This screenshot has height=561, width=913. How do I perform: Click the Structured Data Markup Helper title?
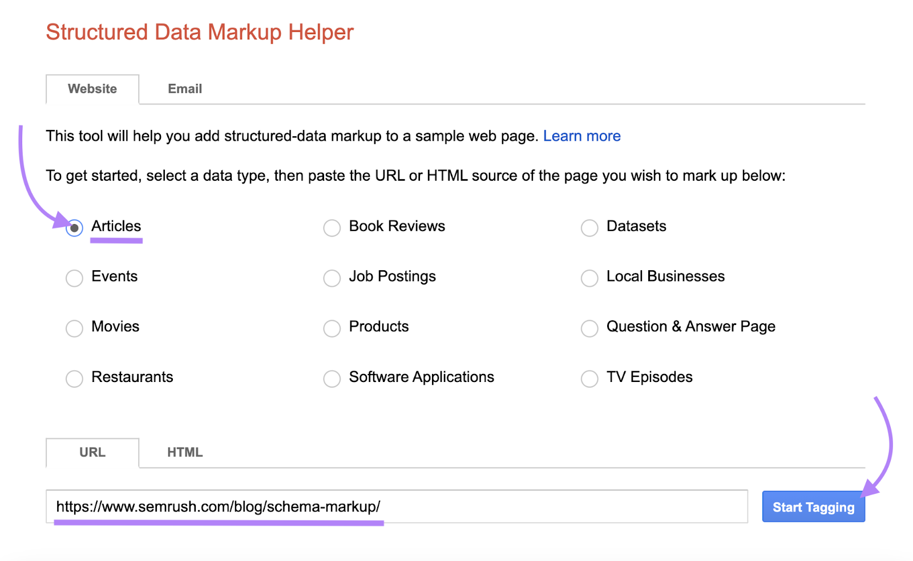pyautogui.click(x=200, y=32)
